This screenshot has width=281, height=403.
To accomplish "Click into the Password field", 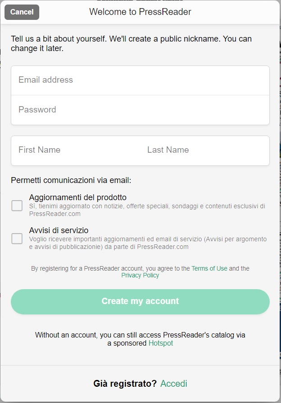I will point(140,110).
